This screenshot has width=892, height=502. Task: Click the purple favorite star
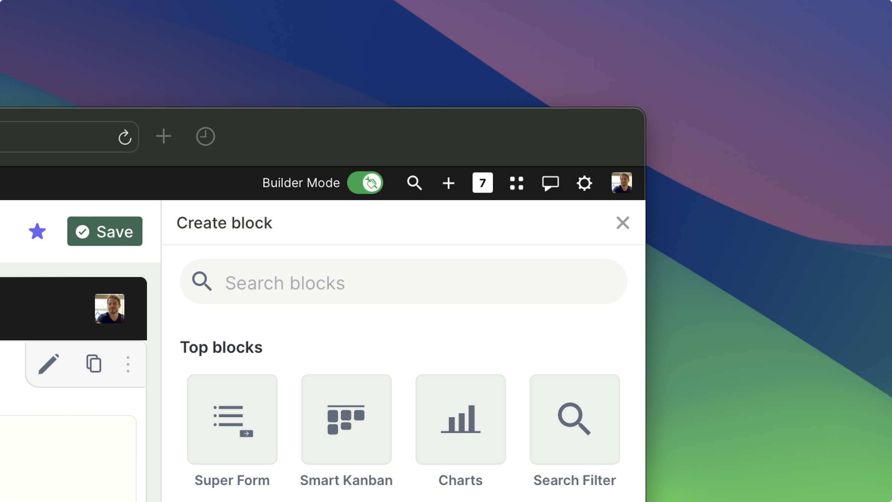click(37, 231)
